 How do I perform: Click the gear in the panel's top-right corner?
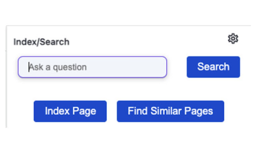[233, 39]
